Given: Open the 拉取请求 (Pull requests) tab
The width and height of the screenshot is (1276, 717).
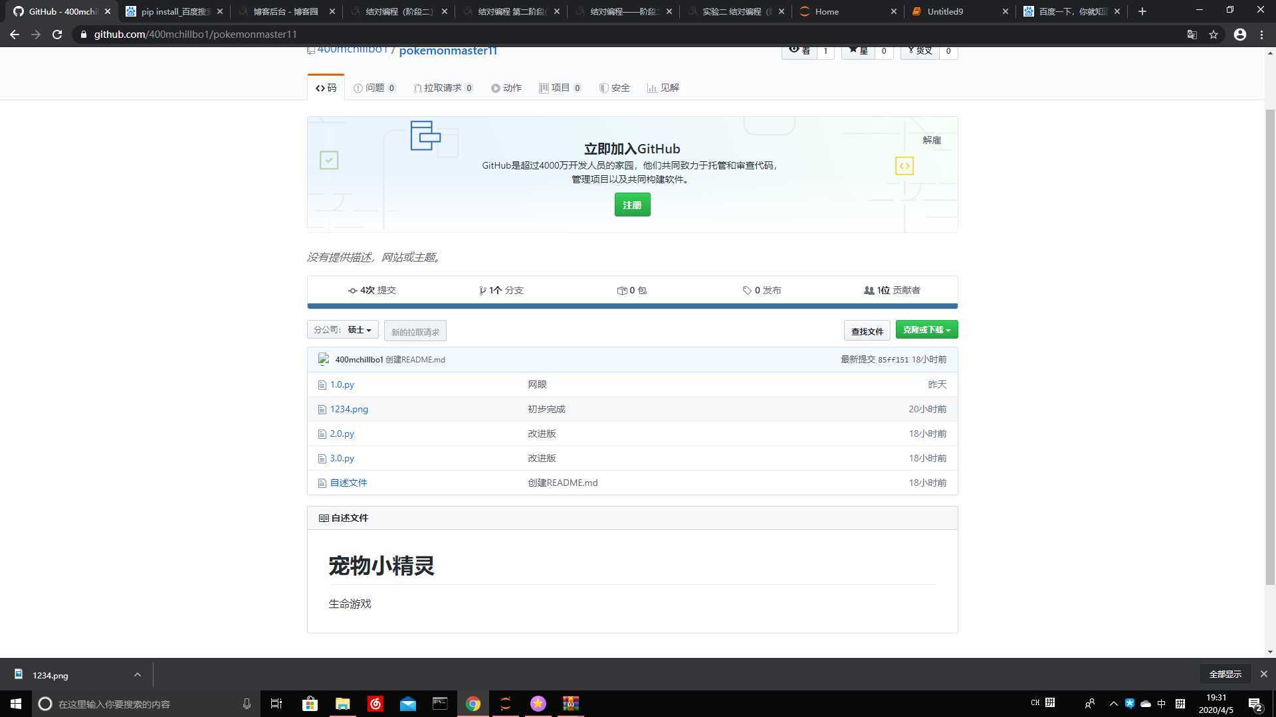Looking at the screenshot, I should [443, 88].
